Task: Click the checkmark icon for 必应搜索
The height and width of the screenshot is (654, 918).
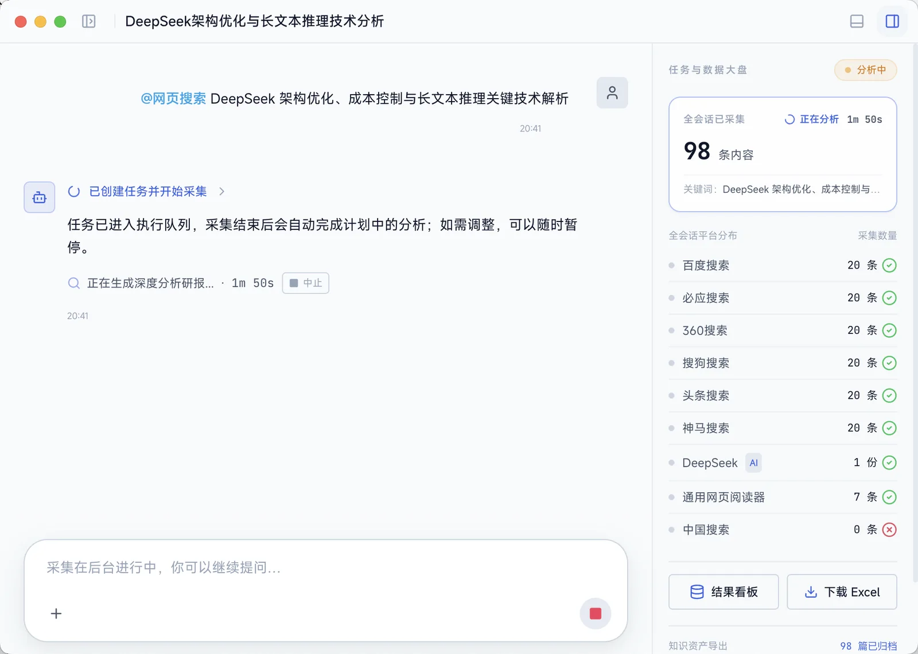Action: [889, 298]
